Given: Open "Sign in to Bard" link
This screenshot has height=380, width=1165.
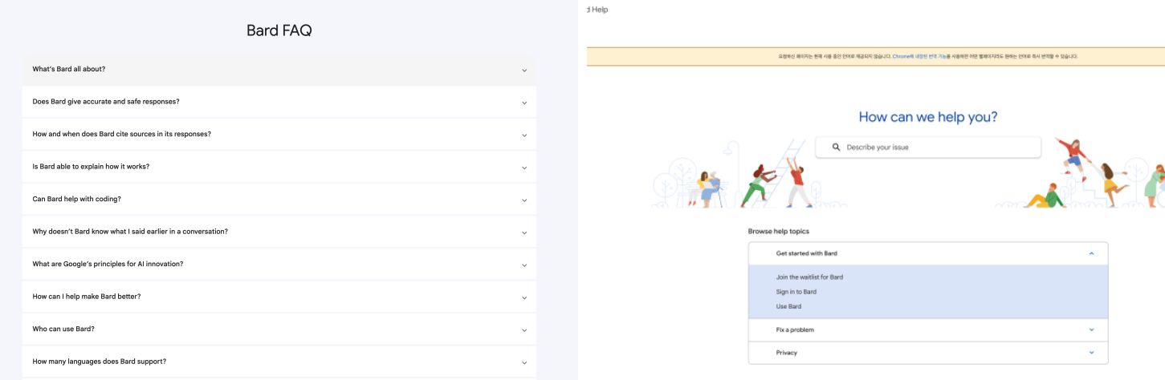Looking at the screenshot, I should point(796,292).
